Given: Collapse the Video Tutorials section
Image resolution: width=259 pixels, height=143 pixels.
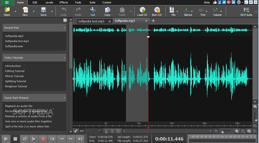Looking at the screenshot, I should point(64,58).
